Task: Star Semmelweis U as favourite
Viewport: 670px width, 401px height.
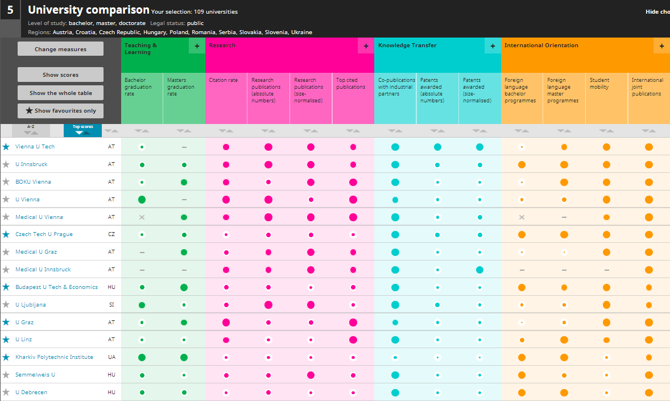Action: pos(6,374)
